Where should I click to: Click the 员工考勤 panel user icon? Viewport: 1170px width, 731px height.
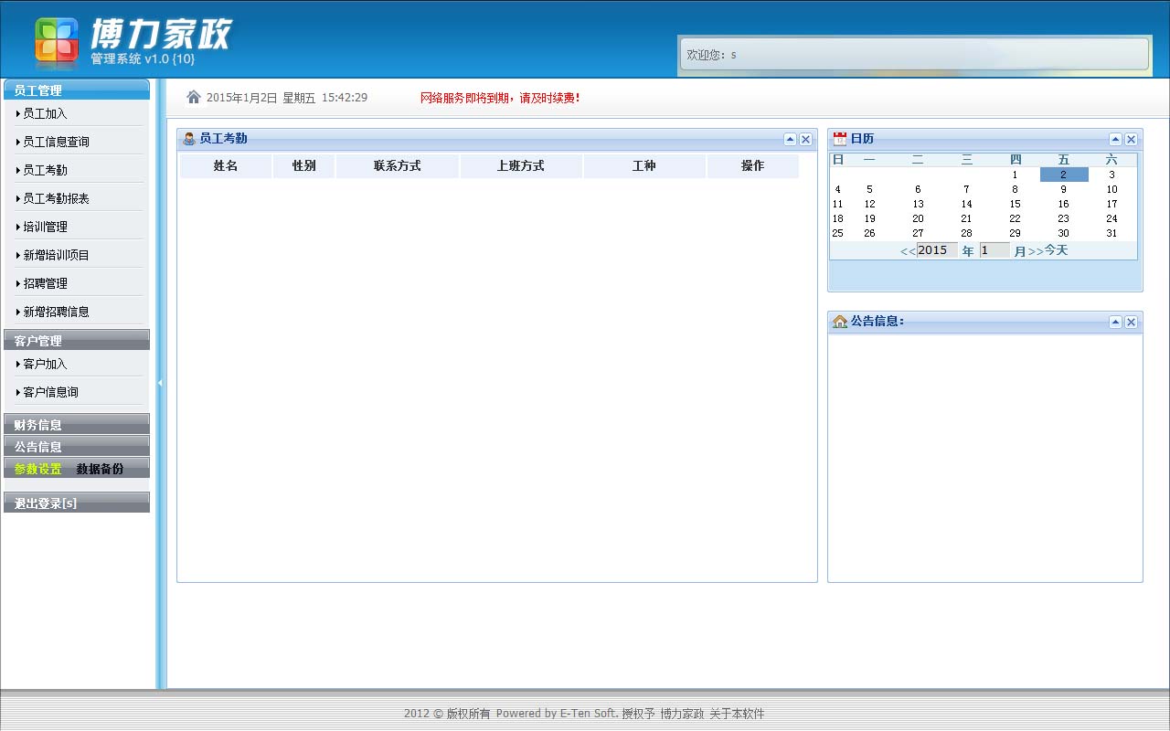pyautogui.click(x=189, y=139)
